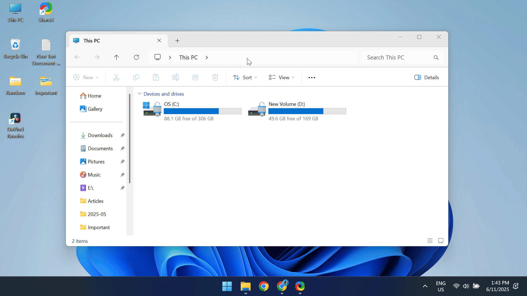This screenshot has height=296, width=527.
Task: Click the Share icon in toolbar
Action: (x=195, y=78)
